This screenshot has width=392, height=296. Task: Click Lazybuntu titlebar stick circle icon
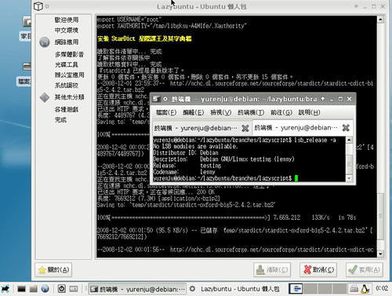(47, 6)
